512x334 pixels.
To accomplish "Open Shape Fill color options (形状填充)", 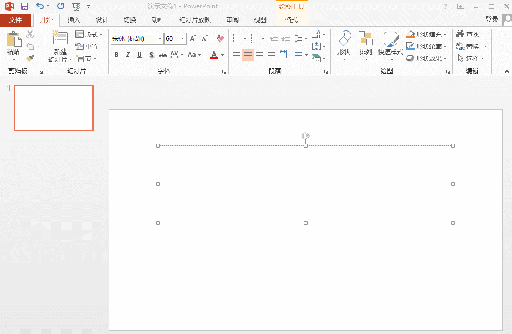I will (x=426, y=34).
